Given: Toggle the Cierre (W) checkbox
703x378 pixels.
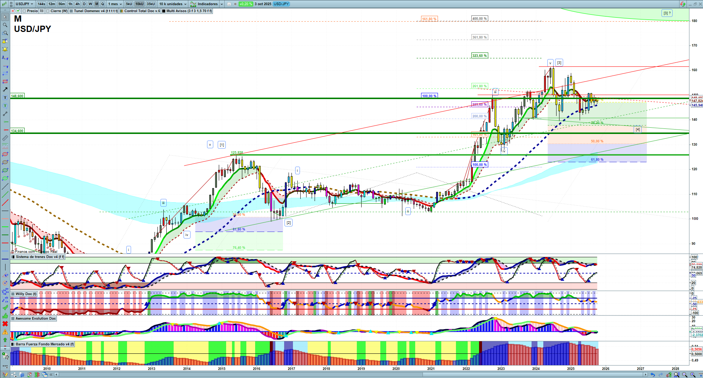Looking at the screenshot, I should tap(48, 11).
